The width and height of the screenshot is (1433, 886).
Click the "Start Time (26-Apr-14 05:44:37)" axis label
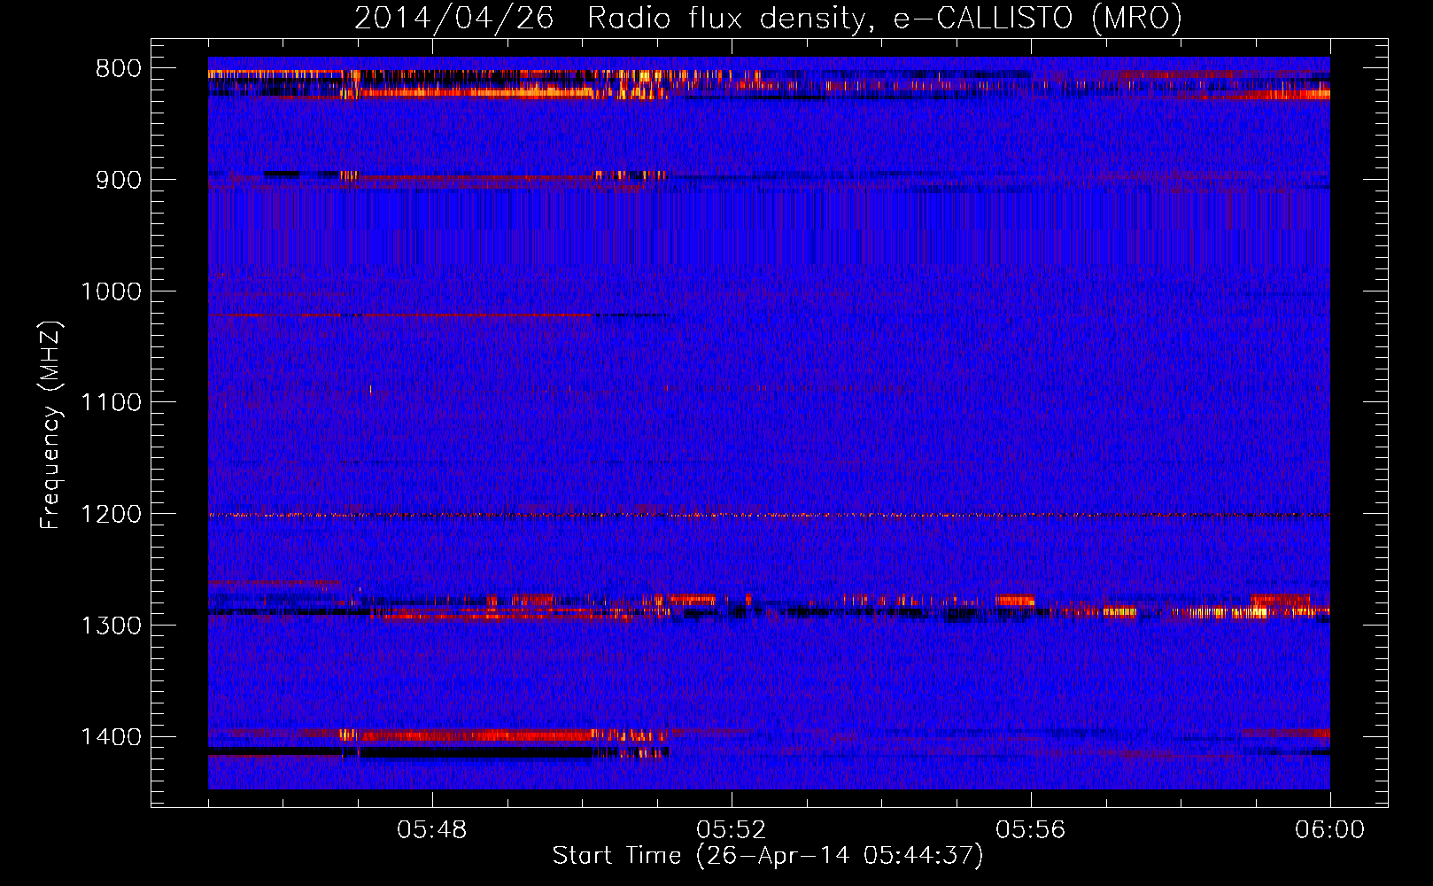(x=768, y=856)
